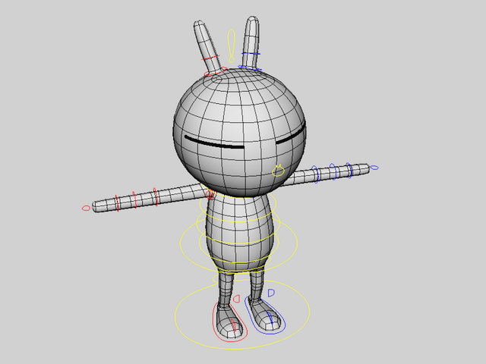Select the red oval beyond left hand tip
The image size is (486, 364).
coord(86,209)
